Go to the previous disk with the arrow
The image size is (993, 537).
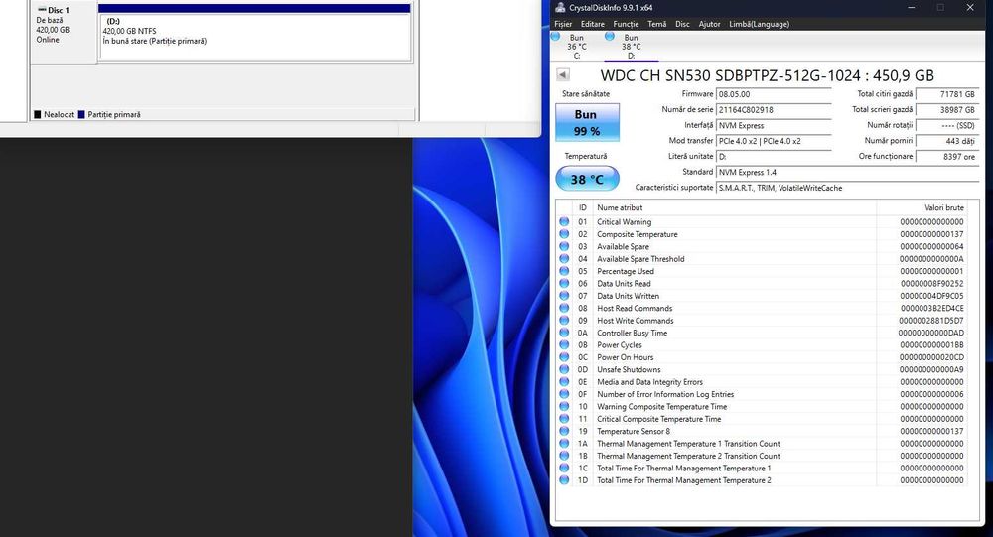coord(562,75)
